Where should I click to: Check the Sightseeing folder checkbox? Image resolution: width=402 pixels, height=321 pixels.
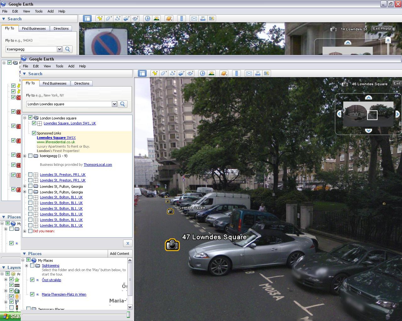click(32, 266)
